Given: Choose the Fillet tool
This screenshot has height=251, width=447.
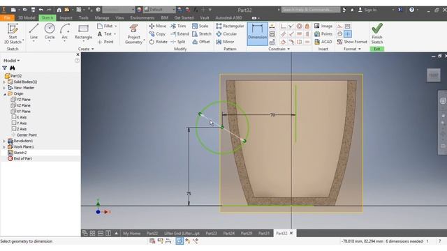Looking at the screenshot, I should pyautogui.click(x=105, y=26).
